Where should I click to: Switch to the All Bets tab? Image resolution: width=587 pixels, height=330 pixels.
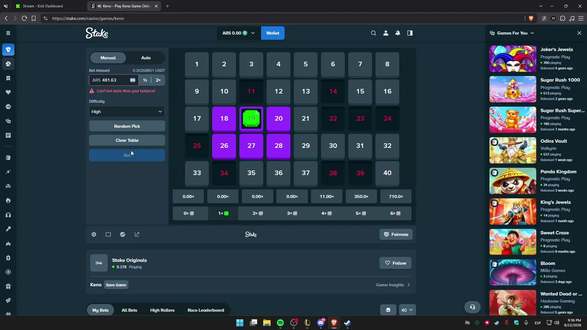[x=129, y=310]
